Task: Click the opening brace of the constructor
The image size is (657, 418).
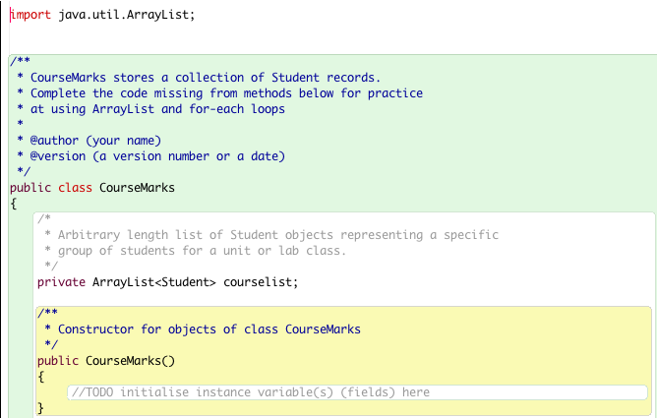Action: pos(41,376)
